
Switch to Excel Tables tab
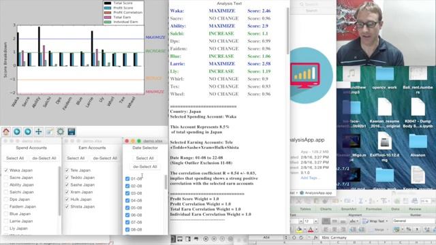(305, 209)
